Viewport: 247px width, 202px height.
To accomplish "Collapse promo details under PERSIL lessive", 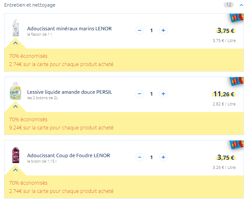I will (15, 106).
